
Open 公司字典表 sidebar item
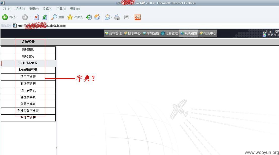(x=28, y=104)
